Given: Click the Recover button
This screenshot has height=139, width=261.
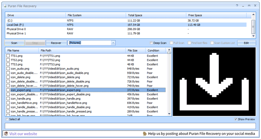Looking at the screenshot, I should coord(56,43).
